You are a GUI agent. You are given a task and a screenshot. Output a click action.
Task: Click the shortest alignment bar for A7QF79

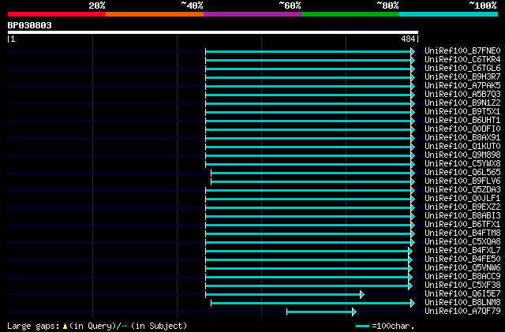tap(321, 311)
